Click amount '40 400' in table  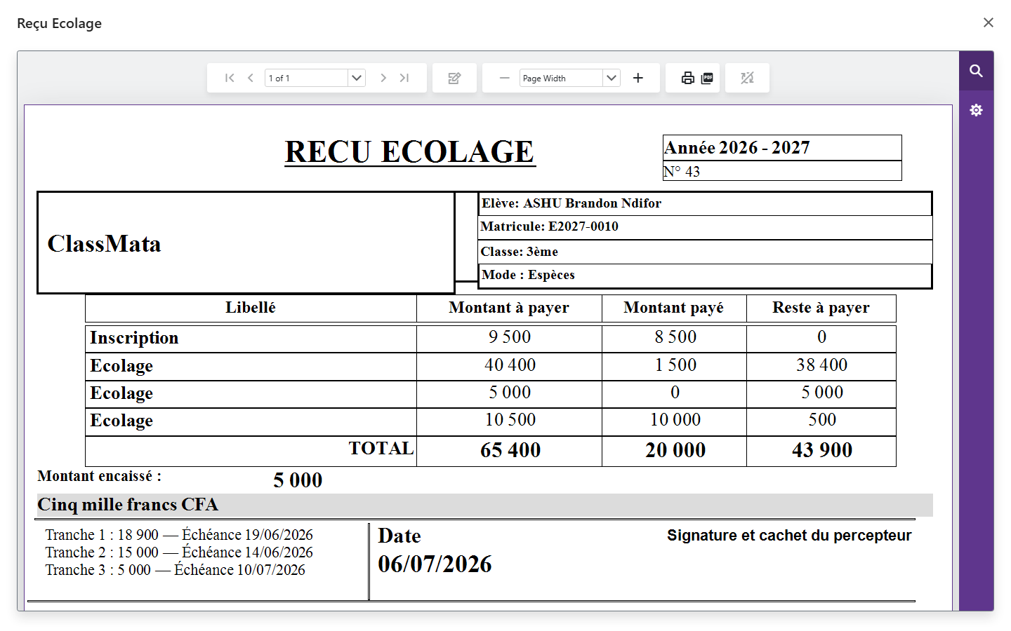(x=510, y=365)
